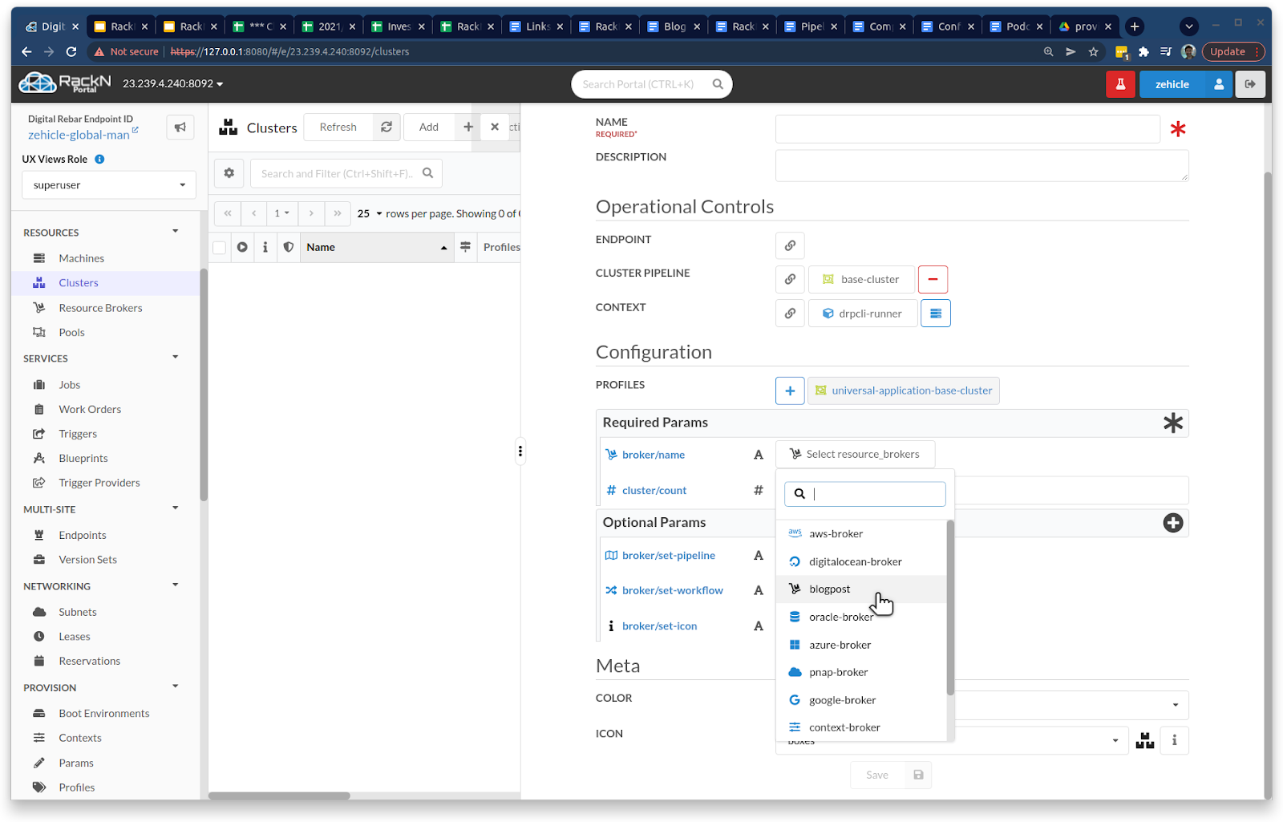Open Machines in the sidebar
1283x822 pixels.
point(81,258)
